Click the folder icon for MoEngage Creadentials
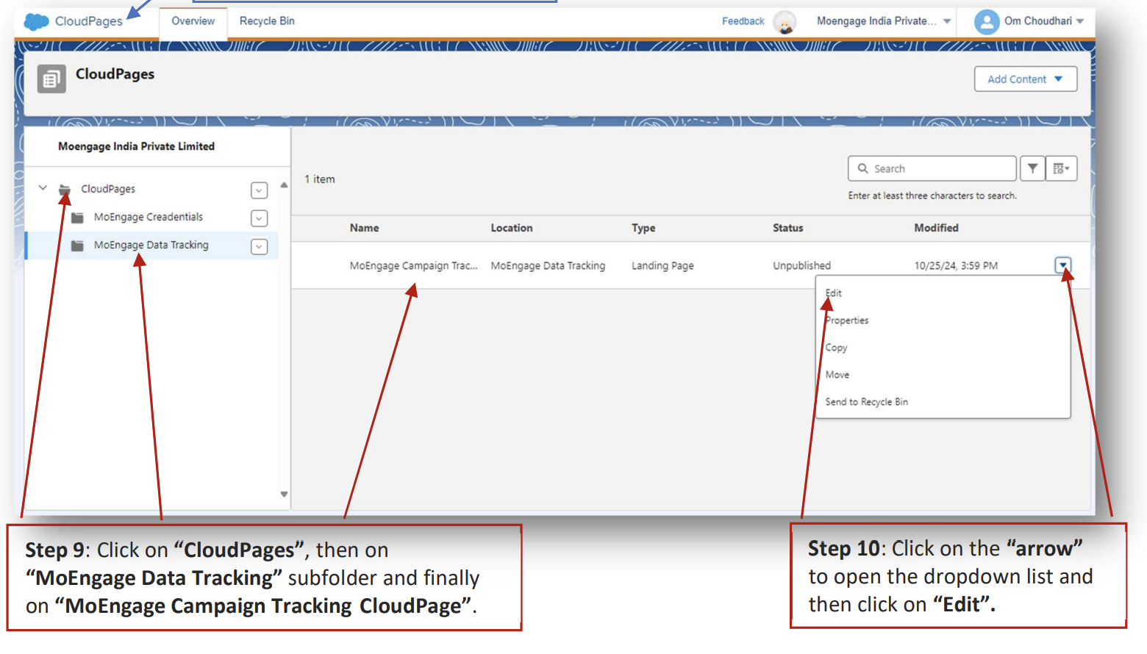Image resolution: width=1147 pixels, height=654 pixels. coord(77,218)
